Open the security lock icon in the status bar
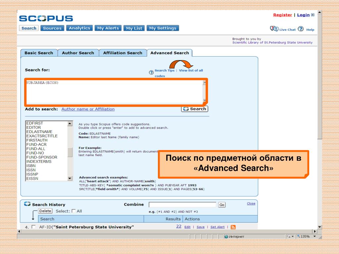339x254 pixels. (289, 236)
